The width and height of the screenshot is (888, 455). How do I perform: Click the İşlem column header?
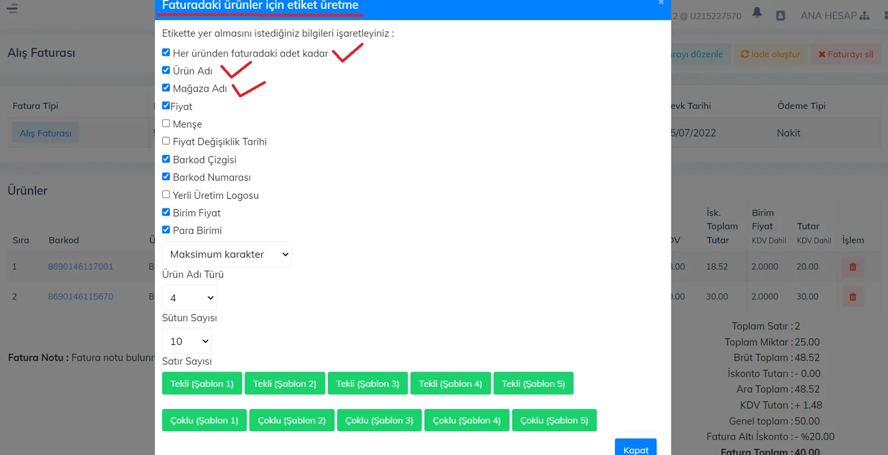853,240
